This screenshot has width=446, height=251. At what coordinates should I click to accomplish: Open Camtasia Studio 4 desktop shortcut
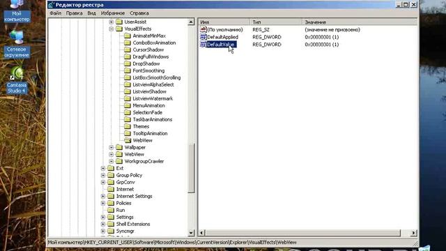click(17, 80)
